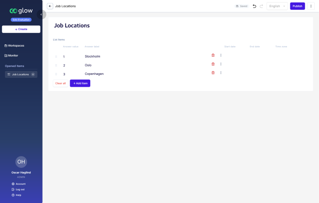This screenshot has height=203, width=319.
Task: Click Clear all button
Action: [x=60, y=83]
